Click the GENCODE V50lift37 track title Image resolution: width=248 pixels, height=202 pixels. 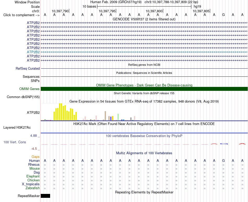144,19
